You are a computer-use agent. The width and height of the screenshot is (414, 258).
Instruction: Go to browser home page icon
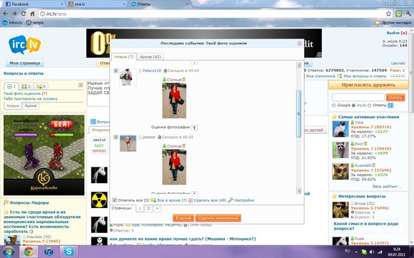point(32,14)
